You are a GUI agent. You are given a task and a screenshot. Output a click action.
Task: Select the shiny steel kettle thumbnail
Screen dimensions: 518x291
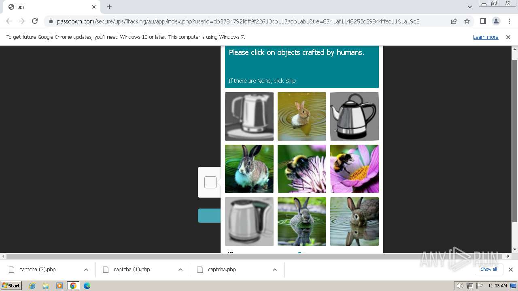(355, 116)
